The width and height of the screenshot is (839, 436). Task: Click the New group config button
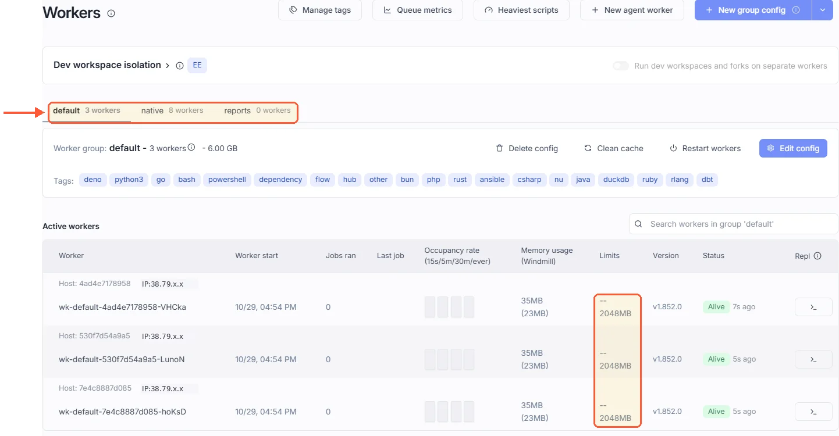[x=753, y=10]
